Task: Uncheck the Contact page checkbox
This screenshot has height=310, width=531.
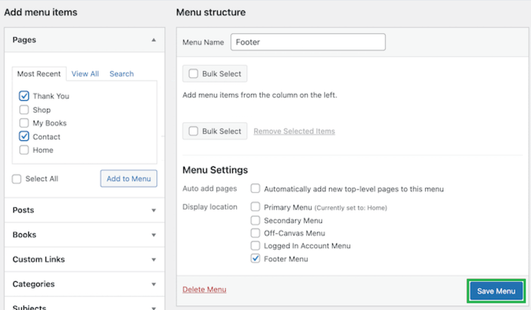Action: click(24, 136)
